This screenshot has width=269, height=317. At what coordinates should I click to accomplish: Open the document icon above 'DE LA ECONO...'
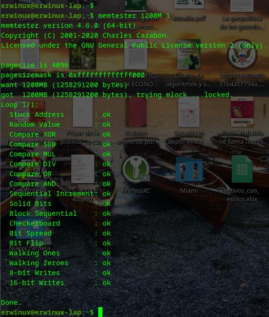click(x=135, y=54)
